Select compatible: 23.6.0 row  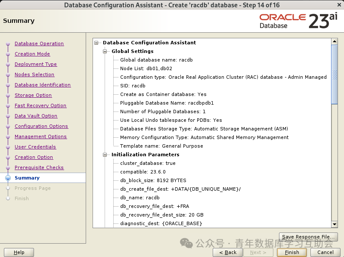point(143,172)
